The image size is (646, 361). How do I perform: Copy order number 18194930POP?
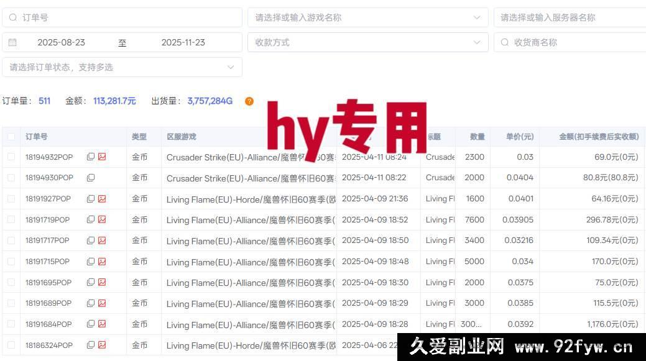tap(91, 178)
